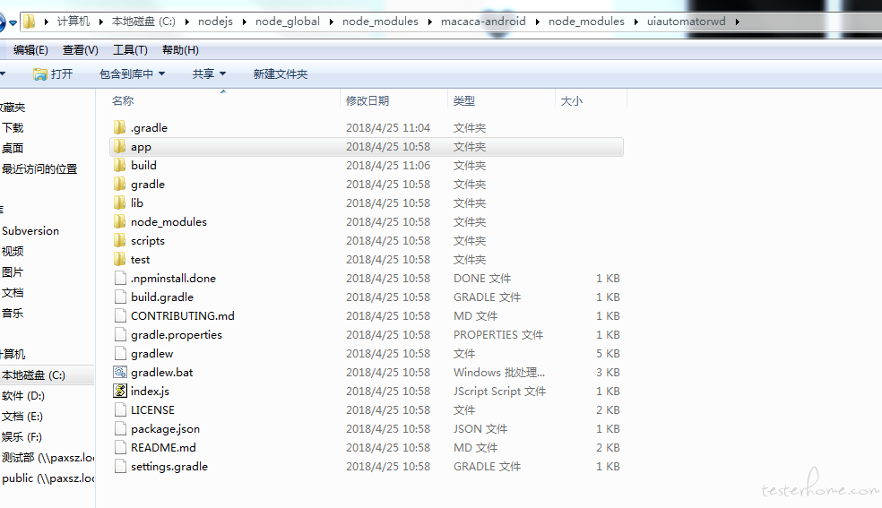Click the package.json file icon
The image size is (882, 508).
(x=120, y=429)
